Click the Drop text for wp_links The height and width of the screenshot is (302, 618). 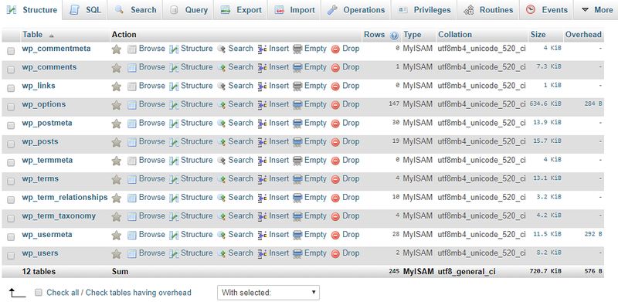[x=351, y=86]
